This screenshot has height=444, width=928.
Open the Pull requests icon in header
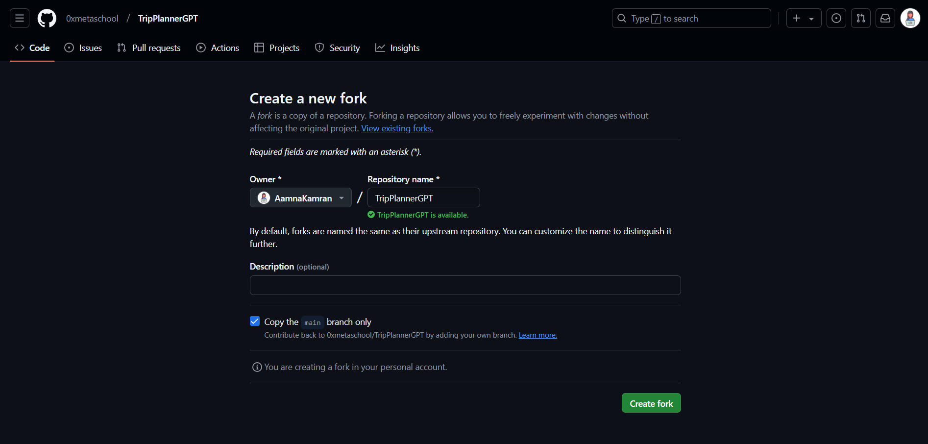[x=860, y=18]
